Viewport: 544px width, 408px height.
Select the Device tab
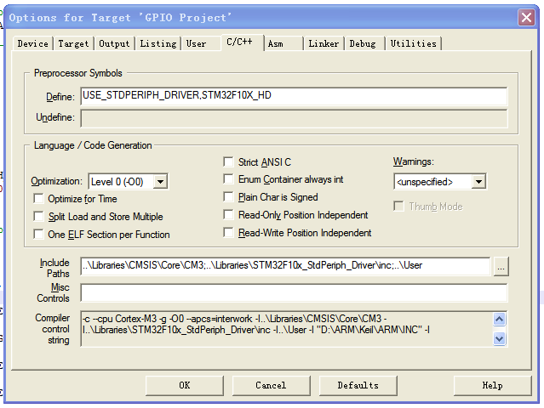coord(32,43)
